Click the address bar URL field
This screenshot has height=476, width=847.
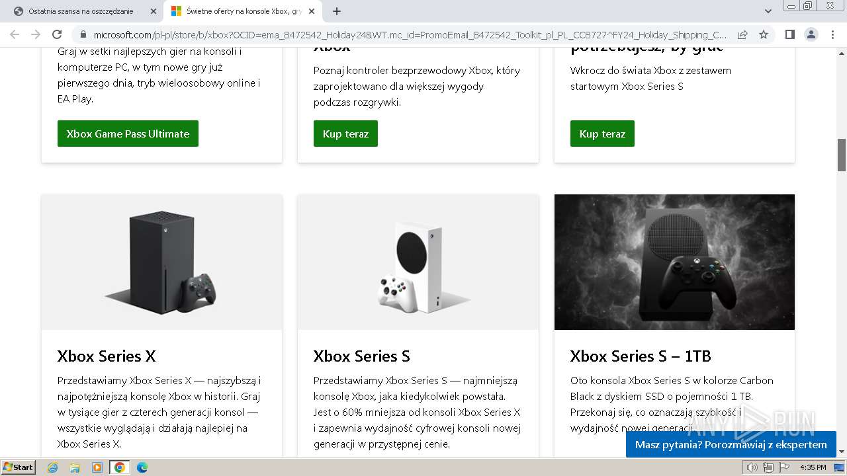click(x=410, y=34)
